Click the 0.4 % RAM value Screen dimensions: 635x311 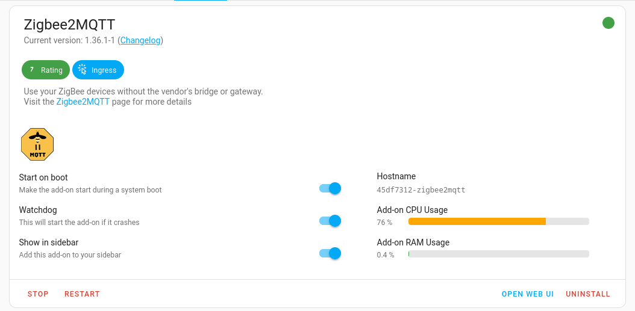tap(386, 255)
